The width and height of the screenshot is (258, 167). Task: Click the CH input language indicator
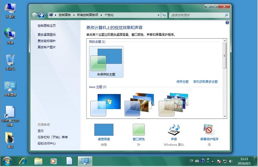191,161
